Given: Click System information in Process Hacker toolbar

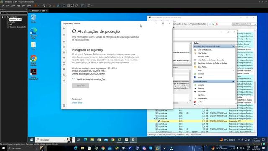Looking at the screenshot, I should tap(197, 24).
